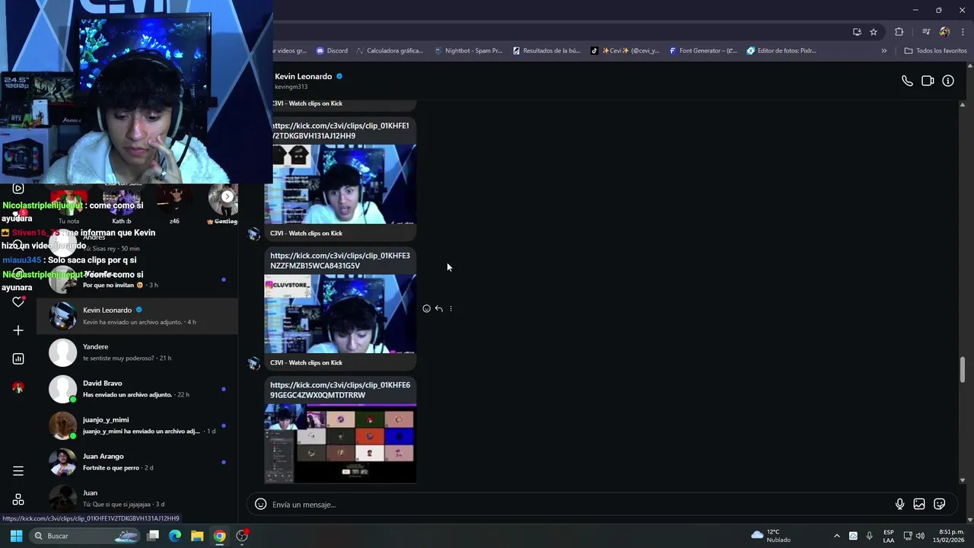Open Nightbot Spam Pr... bookmark
Image resolution: width=974 pixels, height=548 pixels.
(x=468, y=51)
